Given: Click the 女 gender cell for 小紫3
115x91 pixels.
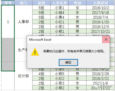Looking at the screenshot, I should pyautogui.click(x=77, y=83).
